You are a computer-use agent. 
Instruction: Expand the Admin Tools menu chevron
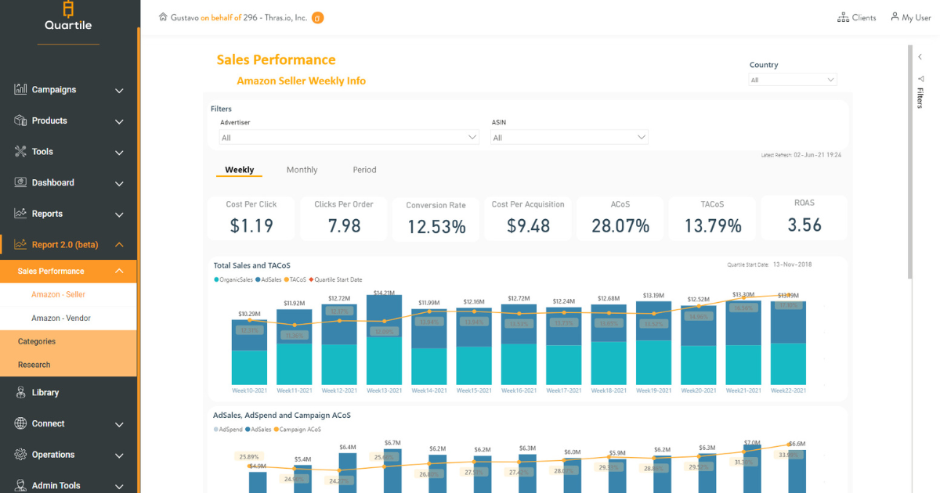tap(119, 487)
